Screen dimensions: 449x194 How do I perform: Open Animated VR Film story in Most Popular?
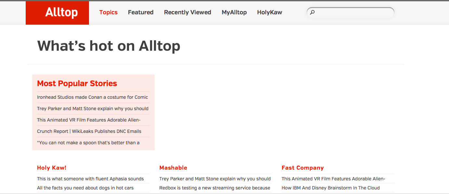[x=89, y=120]
